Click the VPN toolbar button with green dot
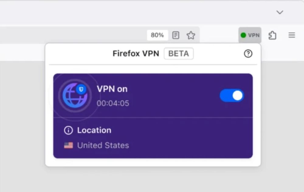 250,35
